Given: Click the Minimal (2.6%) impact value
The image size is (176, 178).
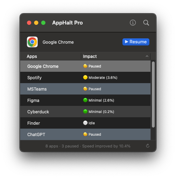Looking at the screenshot, I should click(101, 100).
